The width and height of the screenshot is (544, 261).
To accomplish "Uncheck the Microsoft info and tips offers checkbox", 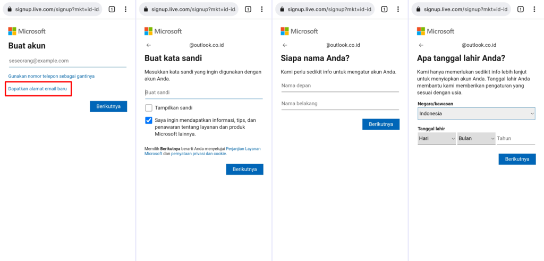I will 149,121.
